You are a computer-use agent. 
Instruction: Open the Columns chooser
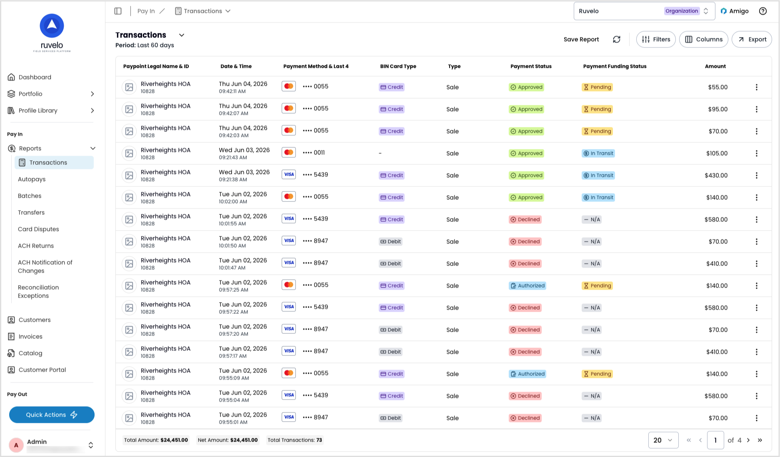[704, 40]
